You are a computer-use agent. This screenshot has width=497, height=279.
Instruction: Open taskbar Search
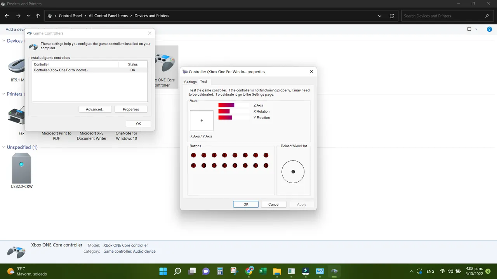177,271
